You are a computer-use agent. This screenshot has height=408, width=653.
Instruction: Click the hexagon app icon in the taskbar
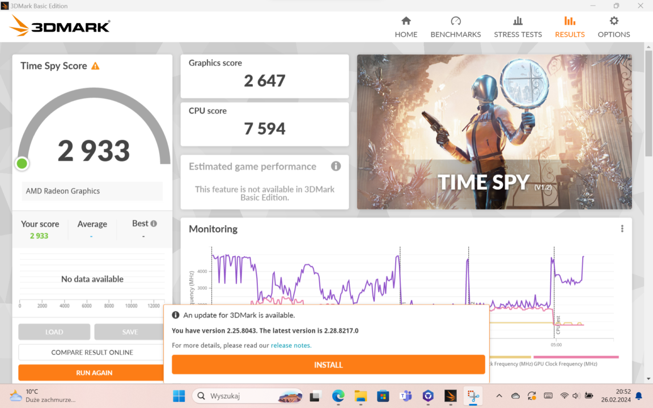[x=428, y=396]
